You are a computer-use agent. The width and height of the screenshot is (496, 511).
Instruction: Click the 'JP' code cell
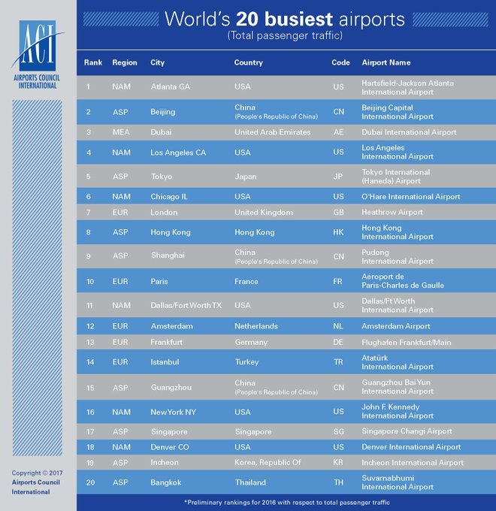point(338,177)
